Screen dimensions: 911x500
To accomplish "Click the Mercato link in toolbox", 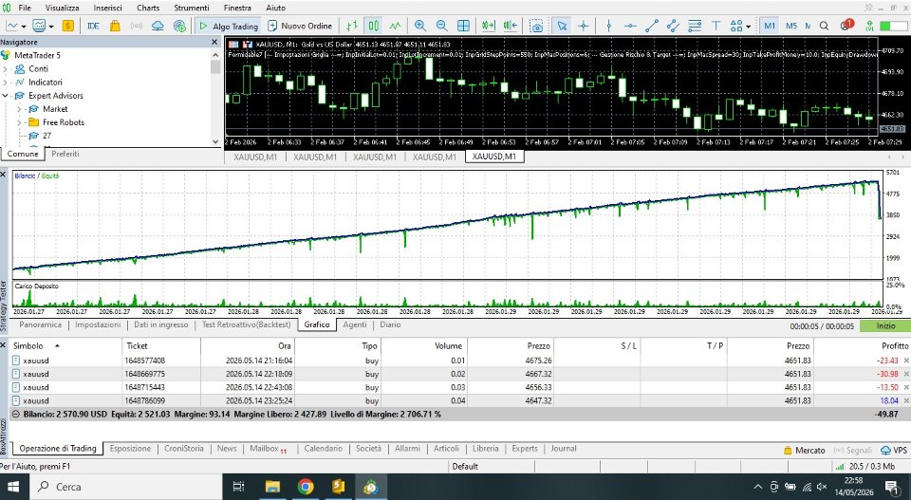I will (x=804, y=450).
